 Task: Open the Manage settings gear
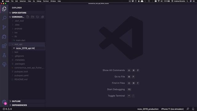(x=4, y=102)
